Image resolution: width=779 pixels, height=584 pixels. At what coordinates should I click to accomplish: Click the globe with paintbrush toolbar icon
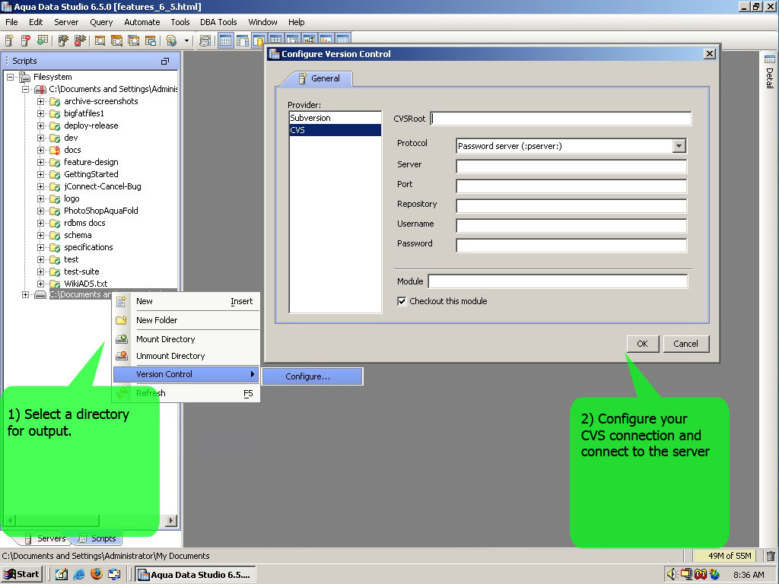coord(171,41)
